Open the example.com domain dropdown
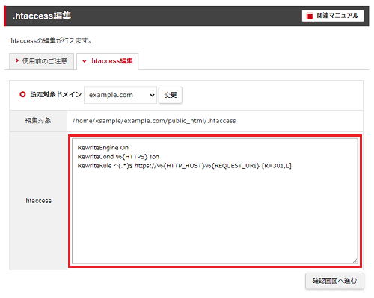Viewport: 374px width, 298px height. pos(120,95)
